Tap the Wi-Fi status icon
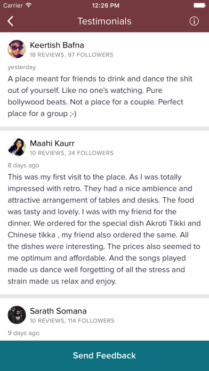This screenshot has width=209, height=371. (29, 5)
